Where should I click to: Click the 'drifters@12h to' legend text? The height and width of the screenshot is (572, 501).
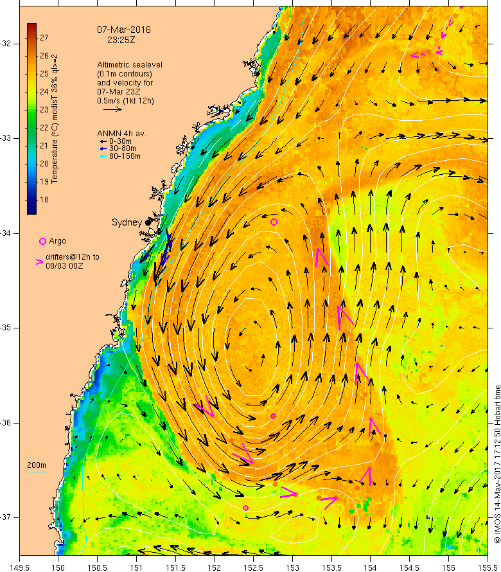[73, 257]
